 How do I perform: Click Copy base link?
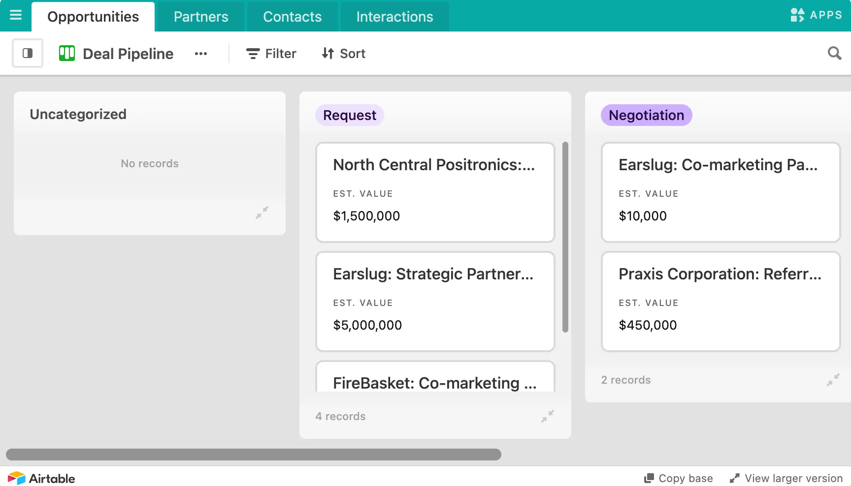679,478
